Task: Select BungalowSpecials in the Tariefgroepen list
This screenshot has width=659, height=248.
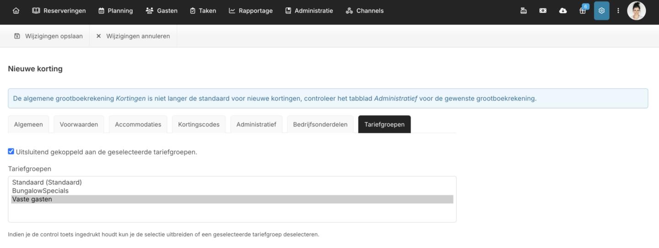Action: [x=40, y=191]
